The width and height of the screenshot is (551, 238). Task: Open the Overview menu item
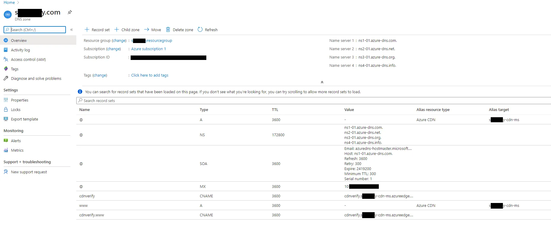38,40
